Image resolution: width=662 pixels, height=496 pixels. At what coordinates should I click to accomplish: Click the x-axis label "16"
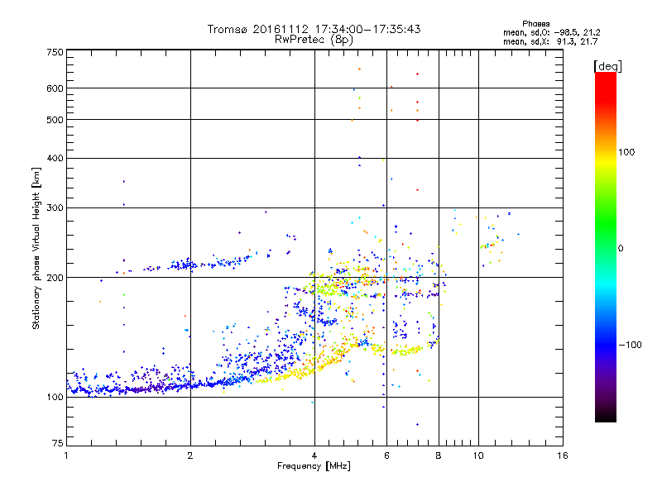pyautogui.click(x=563, y=455)
